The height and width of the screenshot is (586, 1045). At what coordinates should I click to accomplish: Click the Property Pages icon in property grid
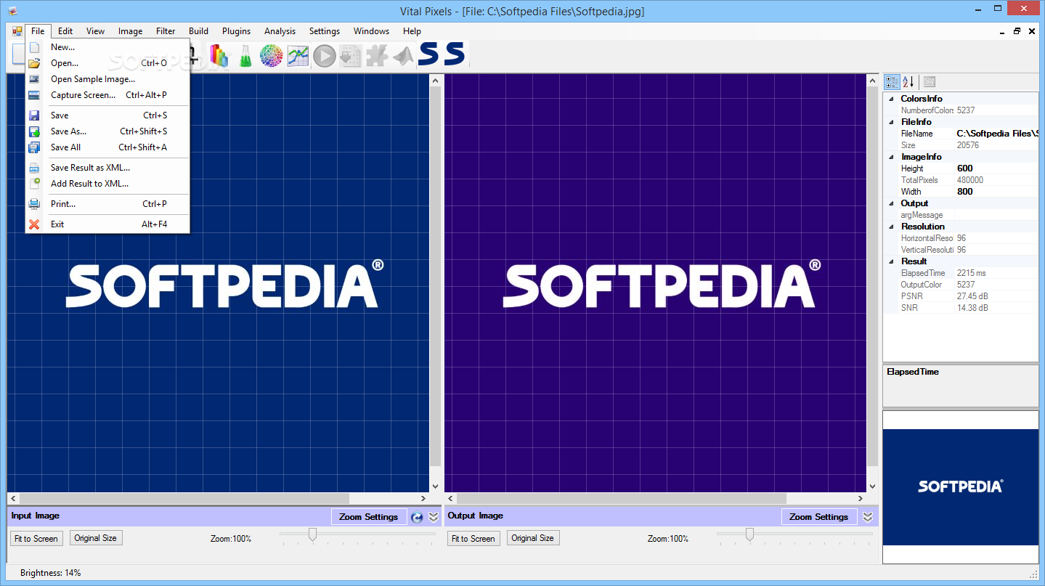pyautogui.click(x=929, y=82)
